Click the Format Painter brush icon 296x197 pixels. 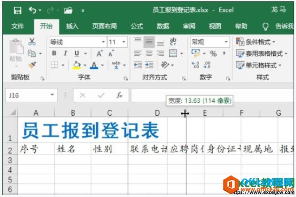(32, 65)
